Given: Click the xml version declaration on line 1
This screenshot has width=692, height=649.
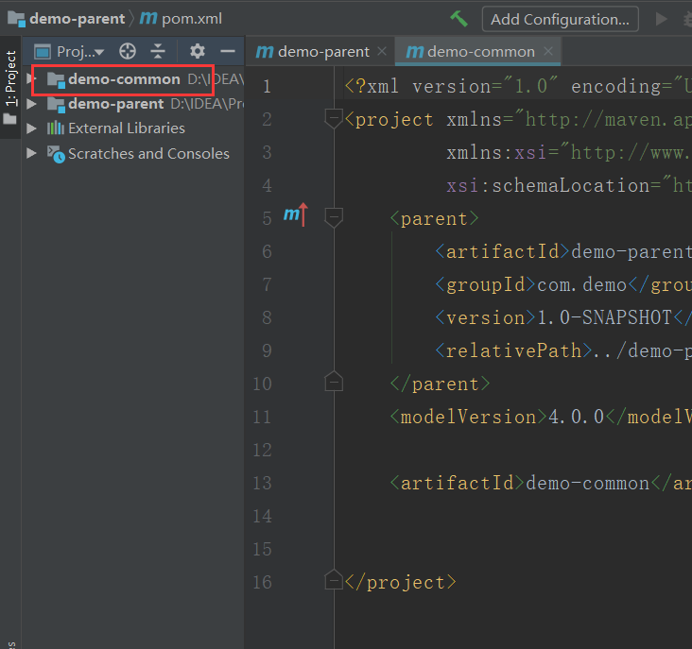Looking at the screenshot, I should click(518, 86).
